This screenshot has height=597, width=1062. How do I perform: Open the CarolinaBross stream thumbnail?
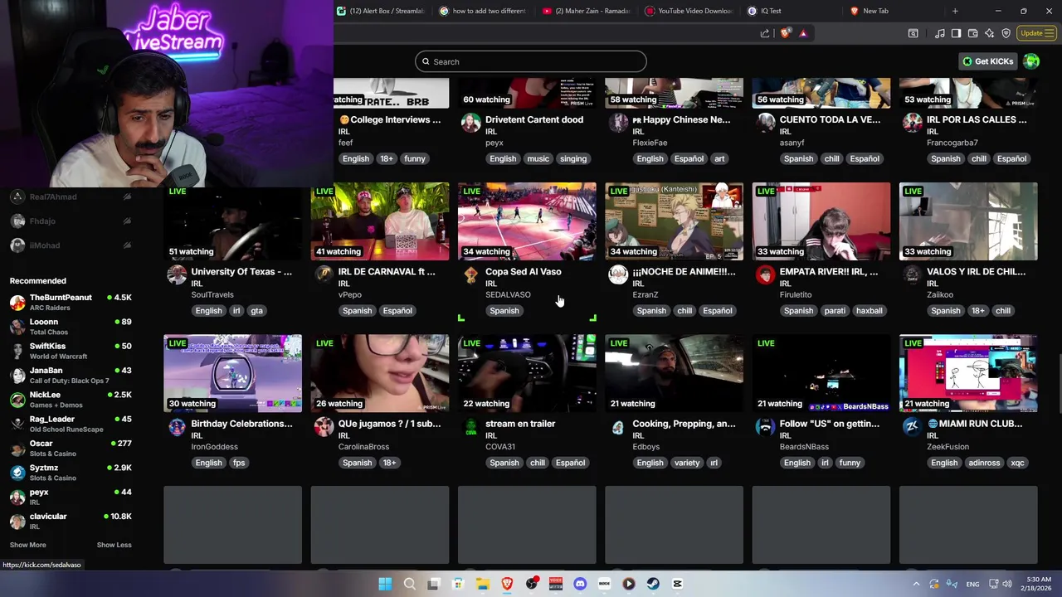(380, 373)
